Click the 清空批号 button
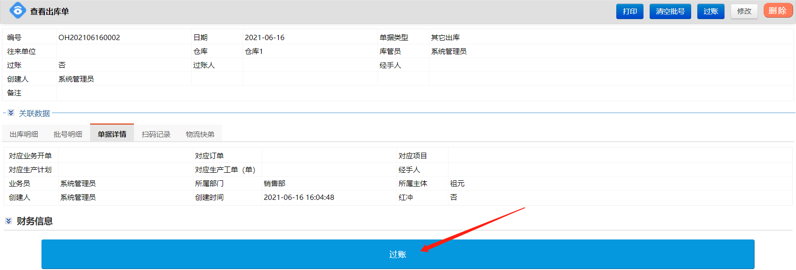 click(x=670, y=11)
